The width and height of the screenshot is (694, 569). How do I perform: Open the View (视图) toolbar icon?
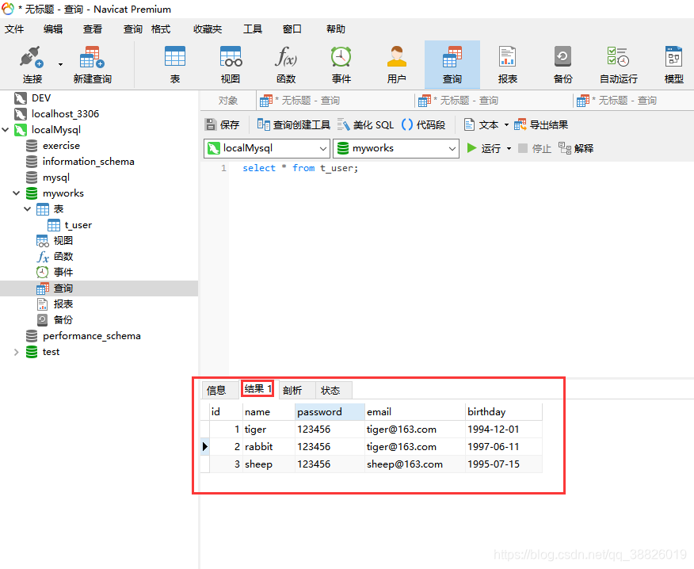point(231,65)
